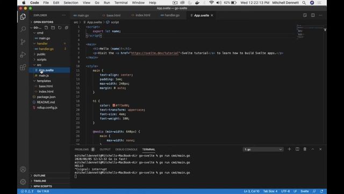Expand the public folder

pos(41,54)
